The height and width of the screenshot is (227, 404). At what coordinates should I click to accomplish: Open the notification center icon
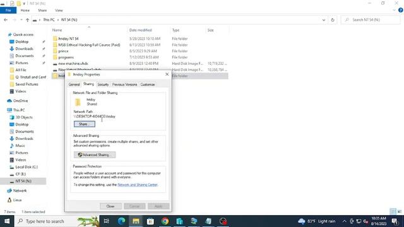coord(394,221)
